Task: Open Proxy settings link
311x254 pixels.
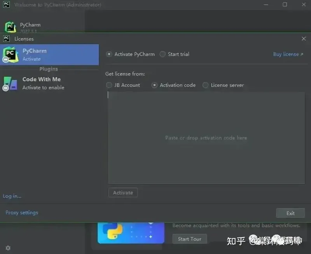Action: [x=22, y=212]
